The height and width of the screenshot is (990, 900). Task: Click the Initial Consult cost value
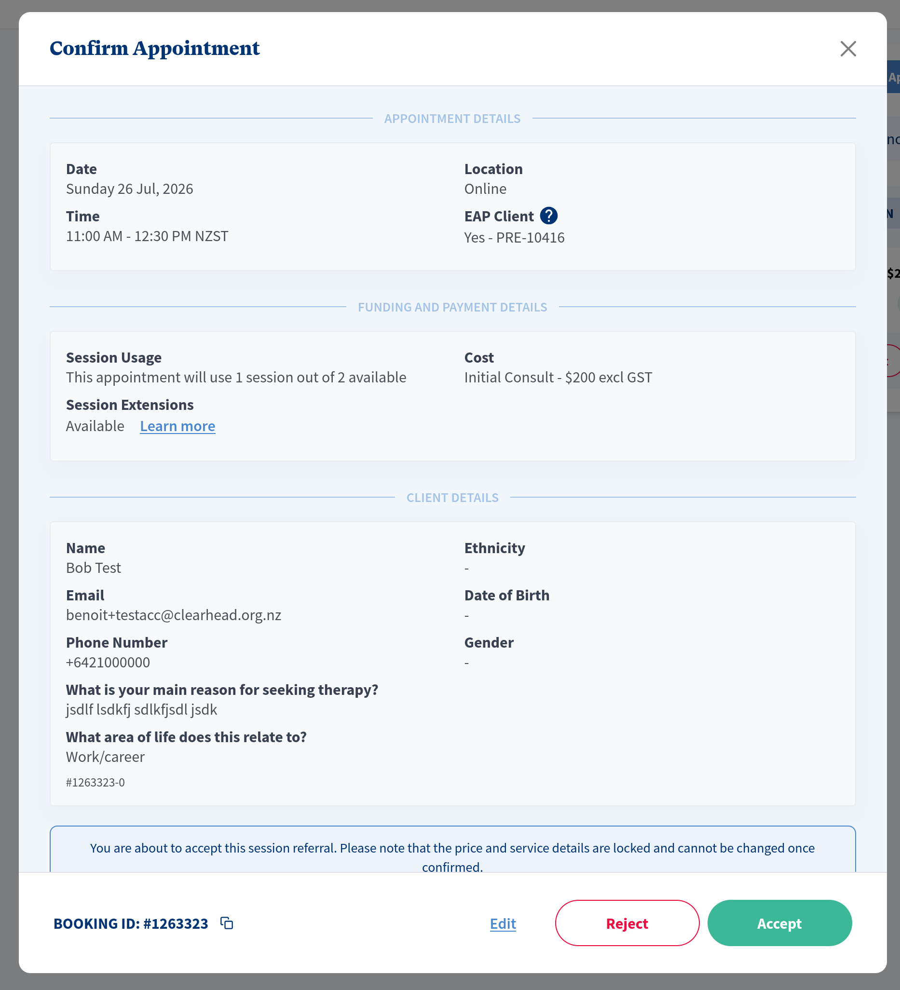pyautogui.click(x=558, y=377)
